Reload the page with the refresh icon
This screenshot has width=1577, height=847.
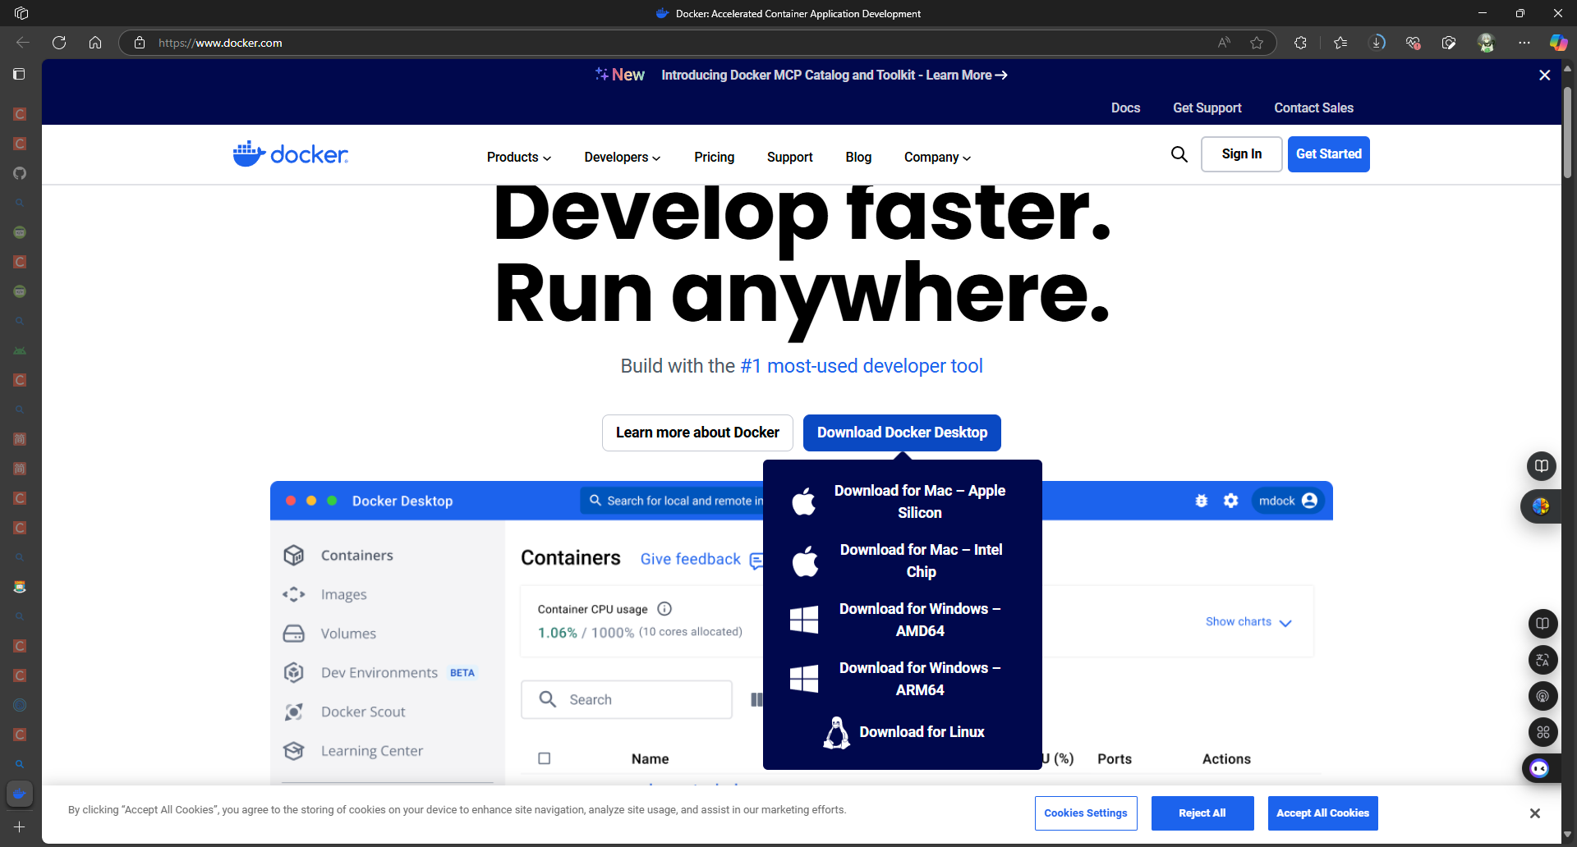pos(59,43)
